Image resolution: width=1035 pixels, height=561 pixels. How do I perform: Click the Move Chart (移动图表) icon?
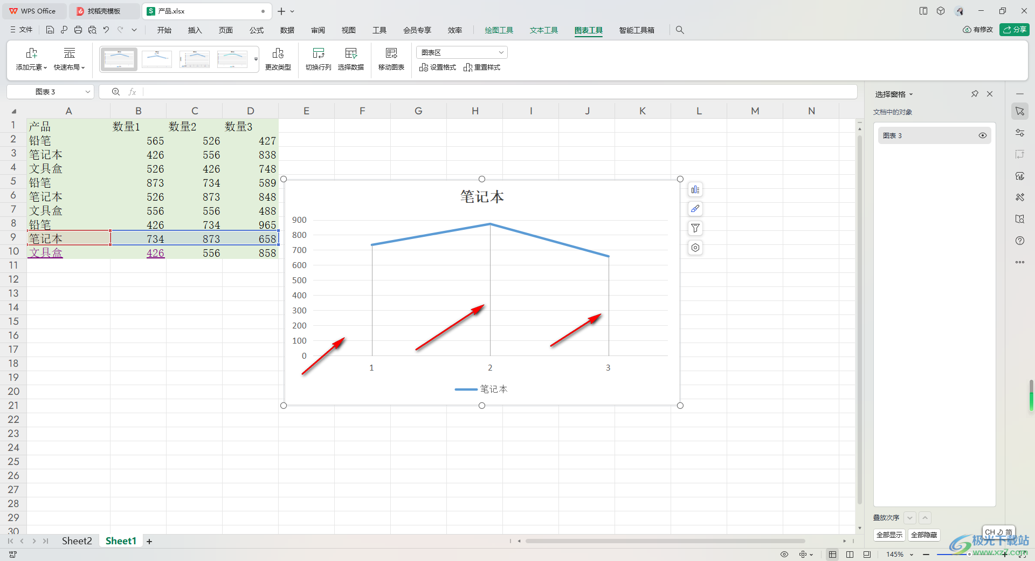[391, 53]
